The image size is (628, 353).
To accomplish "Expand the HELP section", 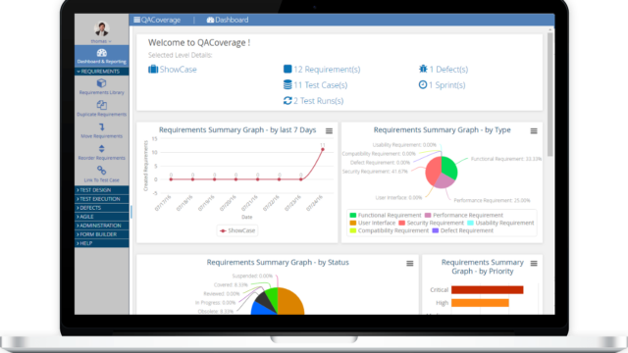I will pos(102,243).
